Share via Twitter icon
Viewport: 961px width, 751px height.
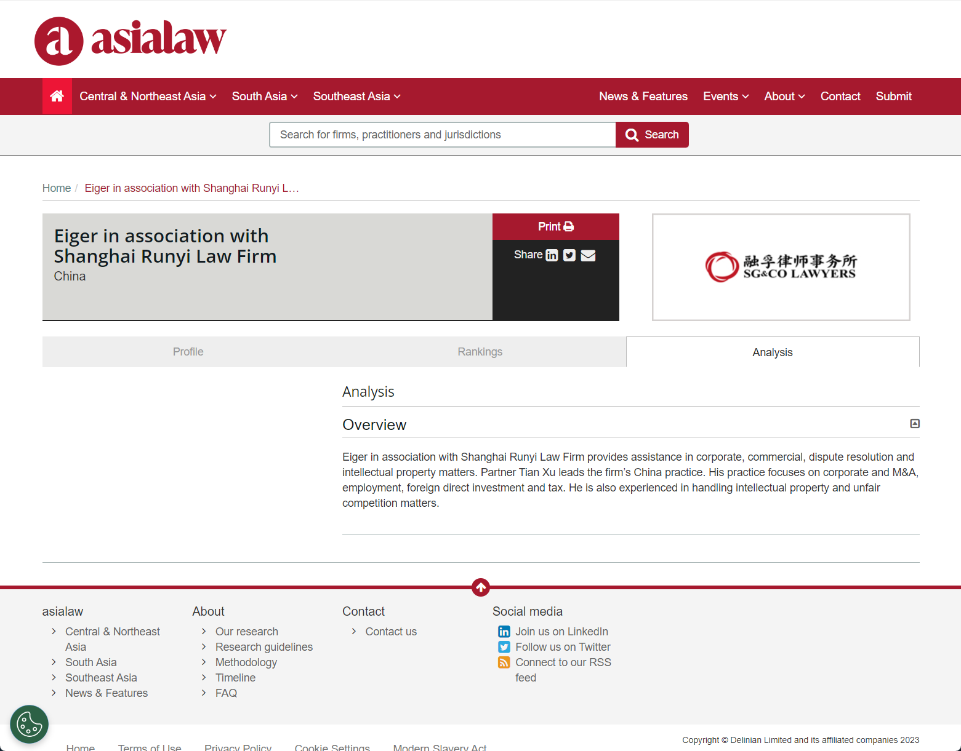click(569, 255)
